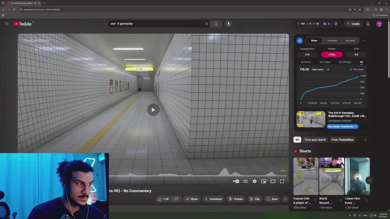Click the 1.1% Engagement value

click(x=307, y=54)
